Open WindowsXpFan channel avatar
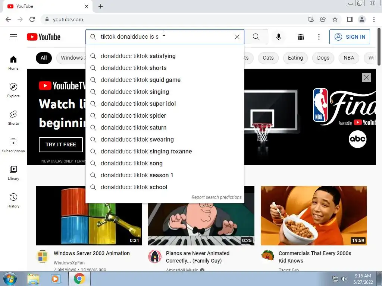The image size is (382, 286). pos(43,256)
